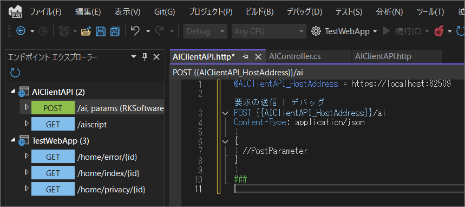Refresh the Endpoint Explorer list
Screen dimensions: 465x207
coord(15,73)
